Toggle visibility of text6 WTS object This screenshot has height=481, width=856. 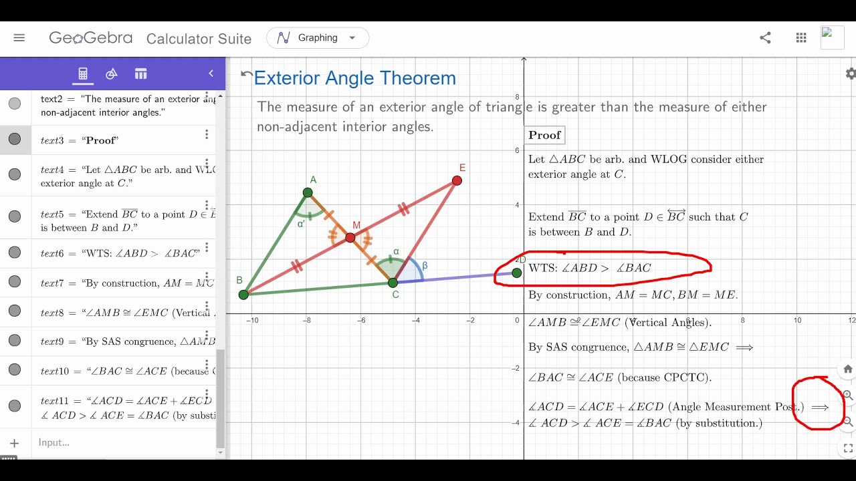15,252
